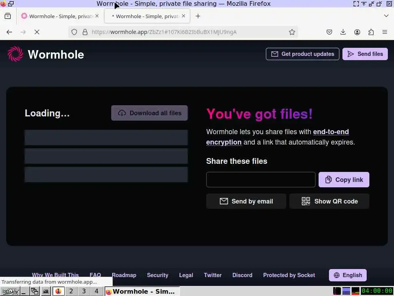Switch to the first Wormhole tab

pos(60,16)
